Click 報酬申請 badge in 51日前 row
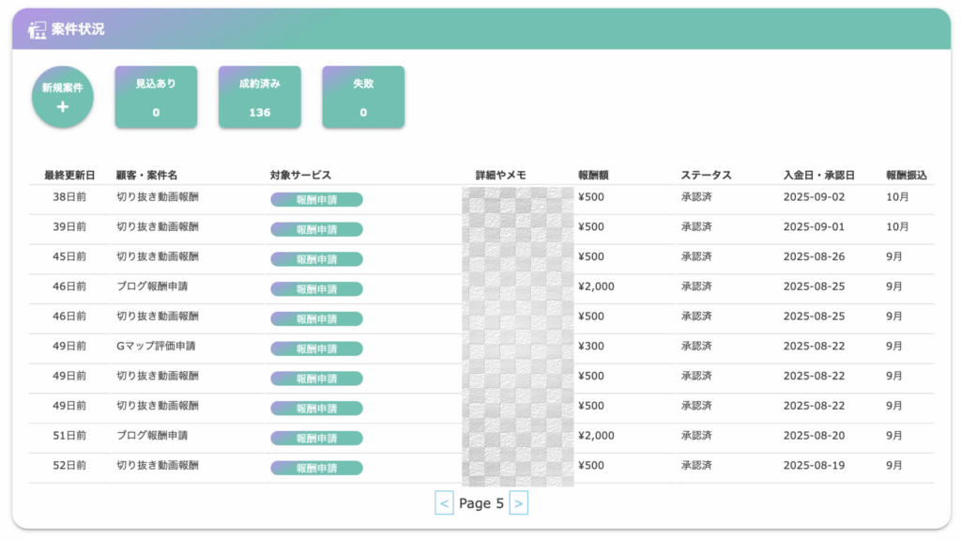 316,439
